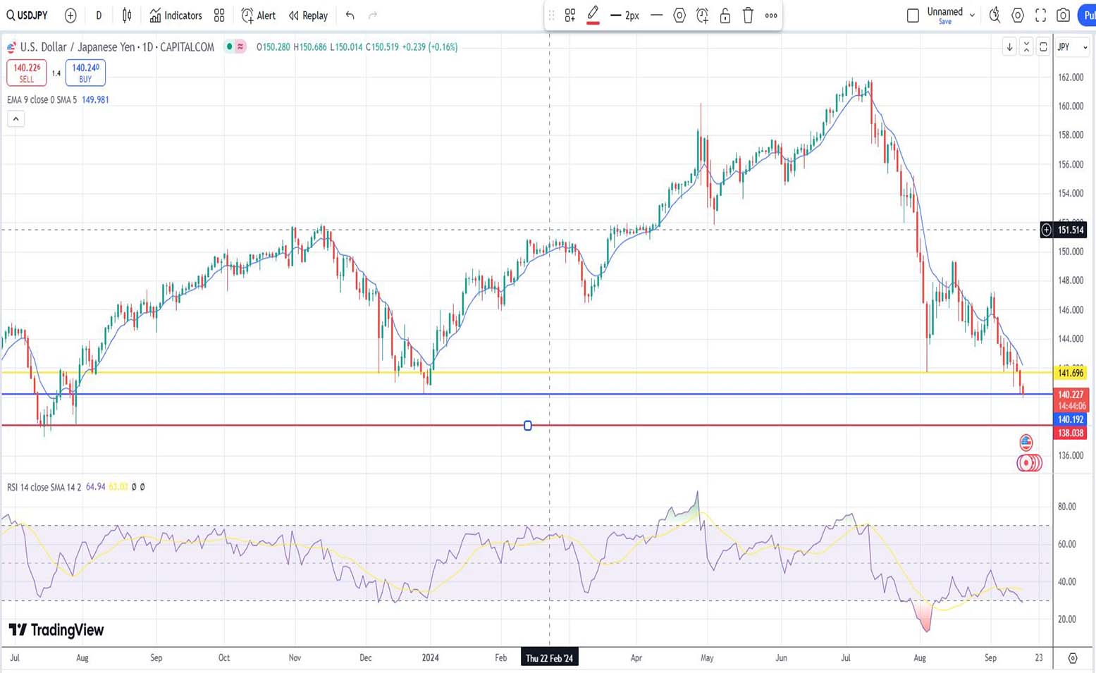Start bar Replay mode
1096x673 pixels.
coord(308,16)
